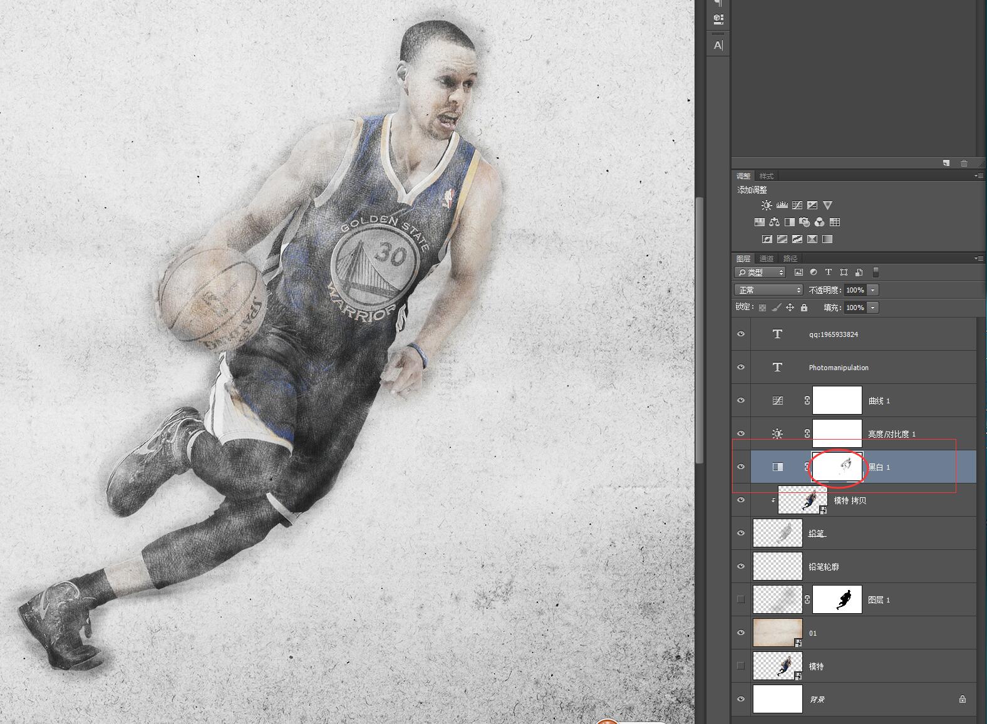The width and height of the screenshot is (987, 724).
Task: Hide the 背景 layer
Action: coord(741,700)
